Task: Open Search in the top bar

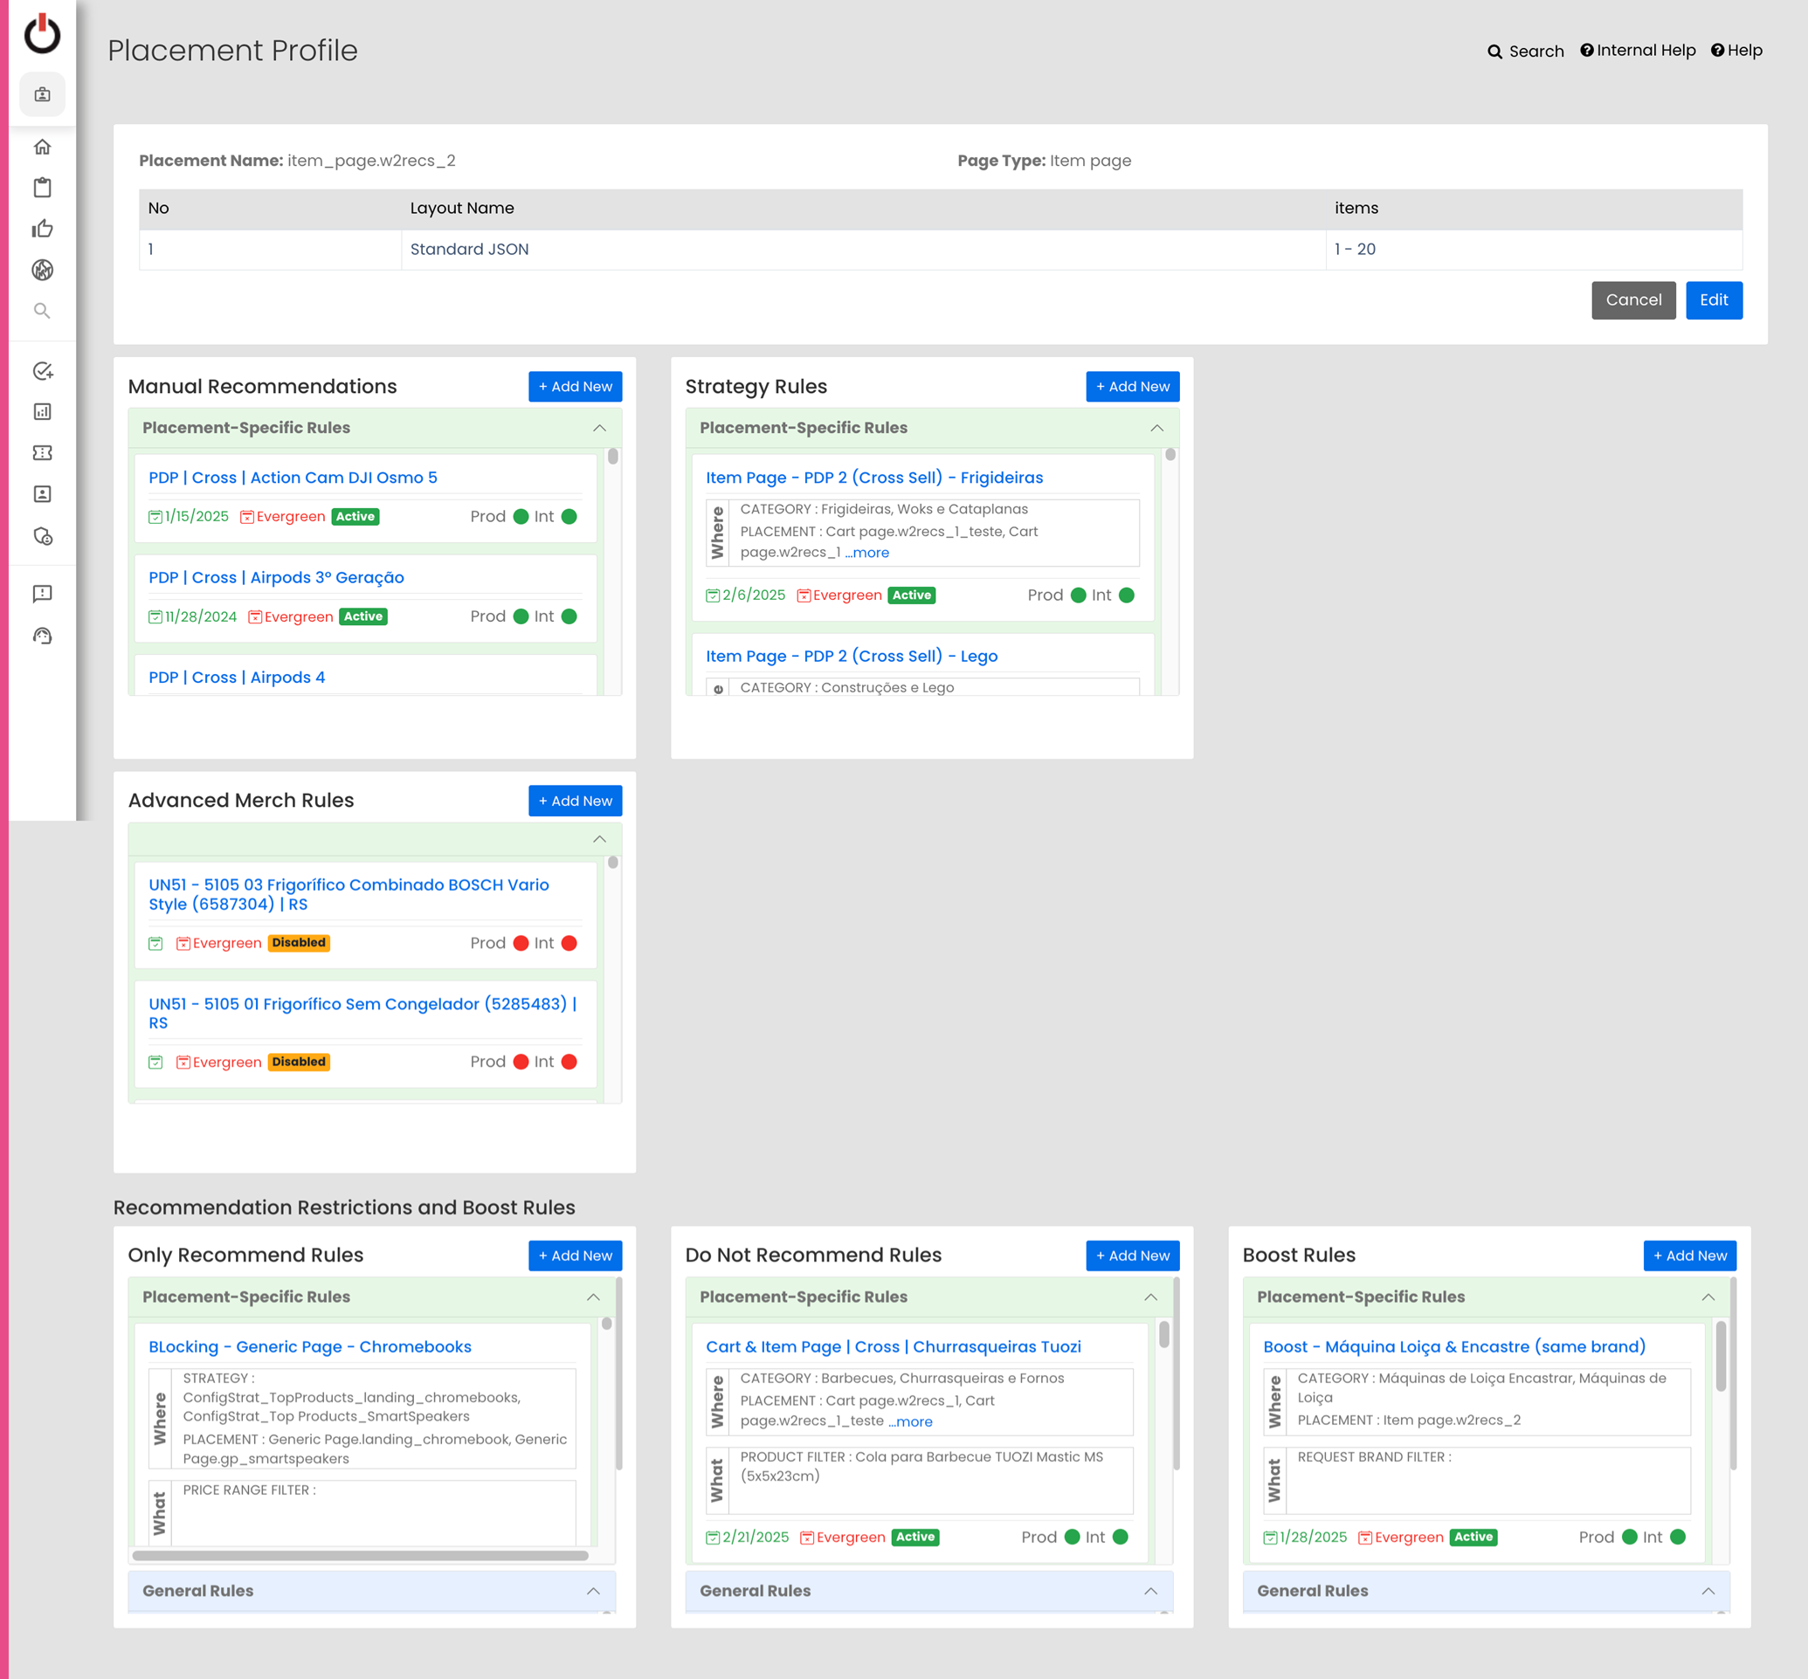Action: (x=1525, y=52)
